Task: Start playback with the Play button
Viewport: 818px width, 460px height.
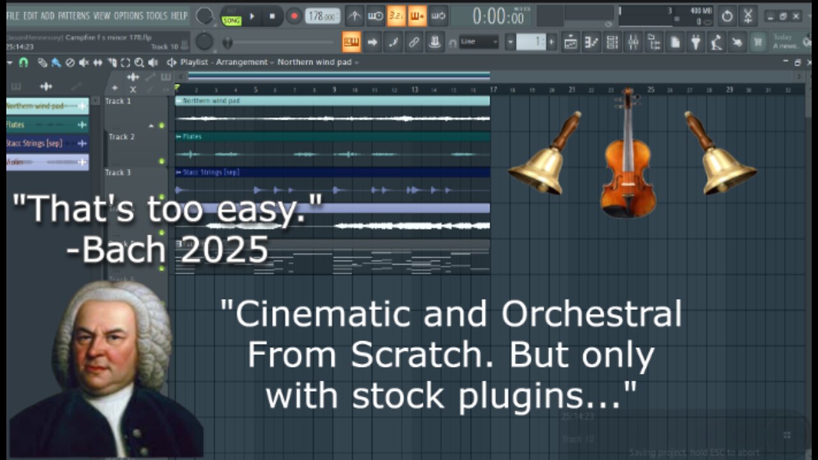Action: click(x=253, y=16)
